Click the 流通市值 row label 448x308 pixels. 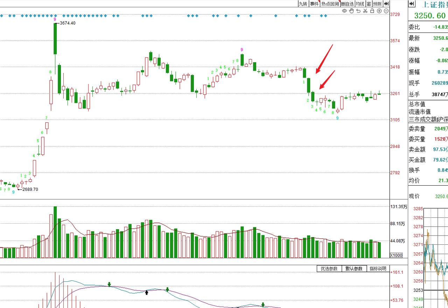420,112
